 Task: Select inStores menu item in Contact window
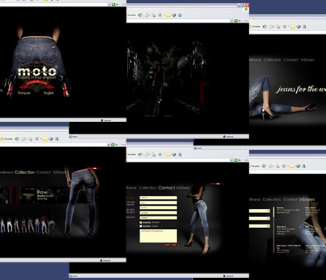point(183,188)
